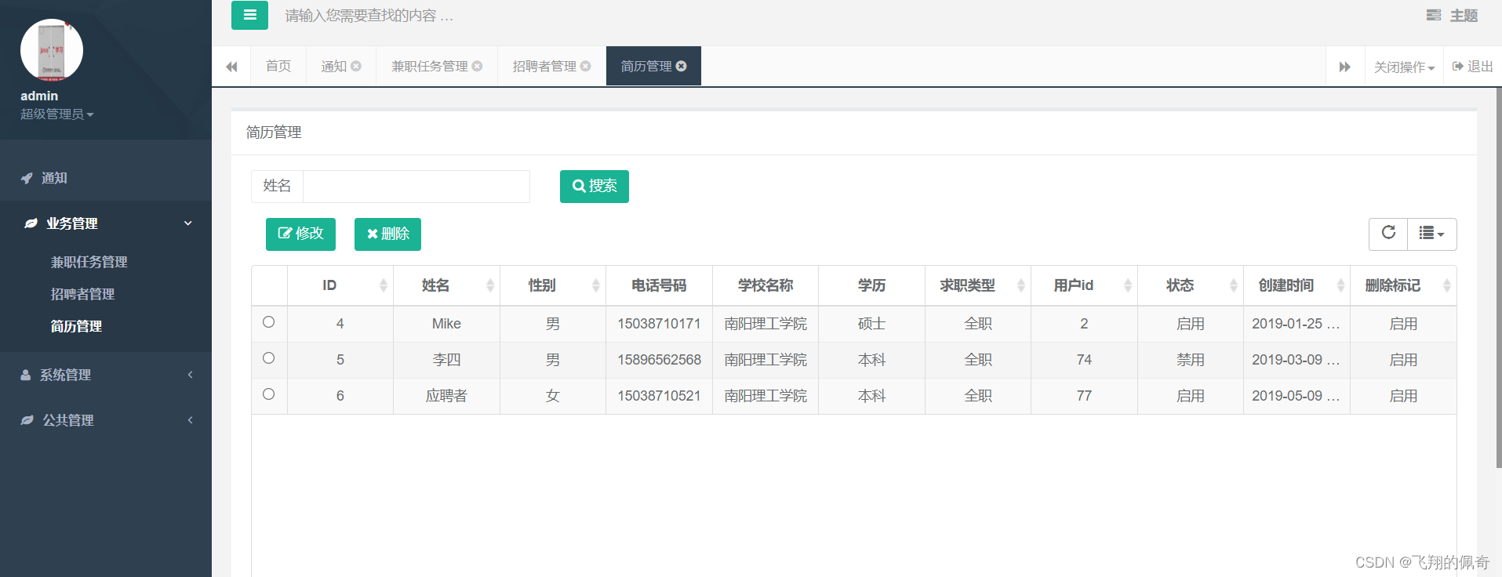Sort by 姓名 column header
The height and width of the screenshot is (577, 1502).
tap(446, 285)
